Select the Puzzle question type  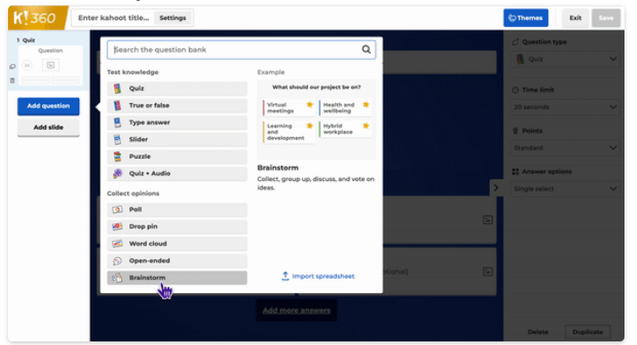coord(177,157)
